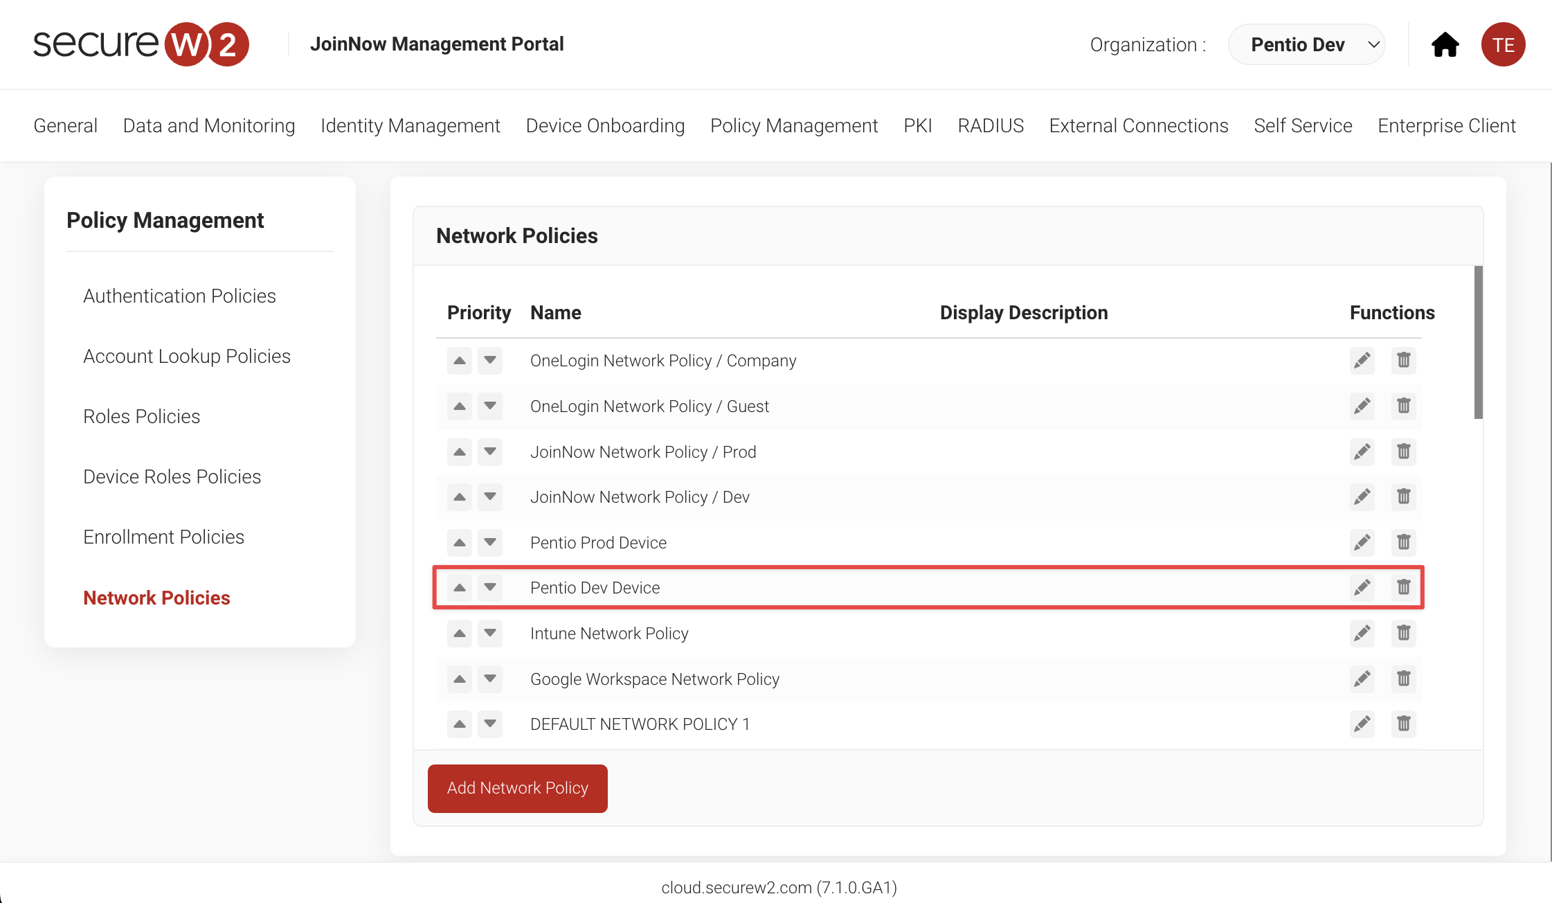Select Network Policies in sidebar
Image resolution: width=1552 pixels, height=903 pixels.
[x=156, y=598]
